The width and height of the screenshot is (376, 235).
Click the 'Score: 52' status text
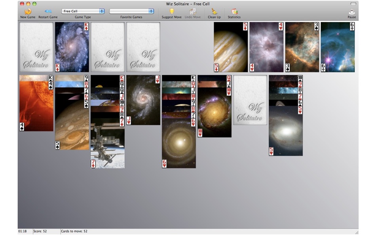click(x=40, y=231)
